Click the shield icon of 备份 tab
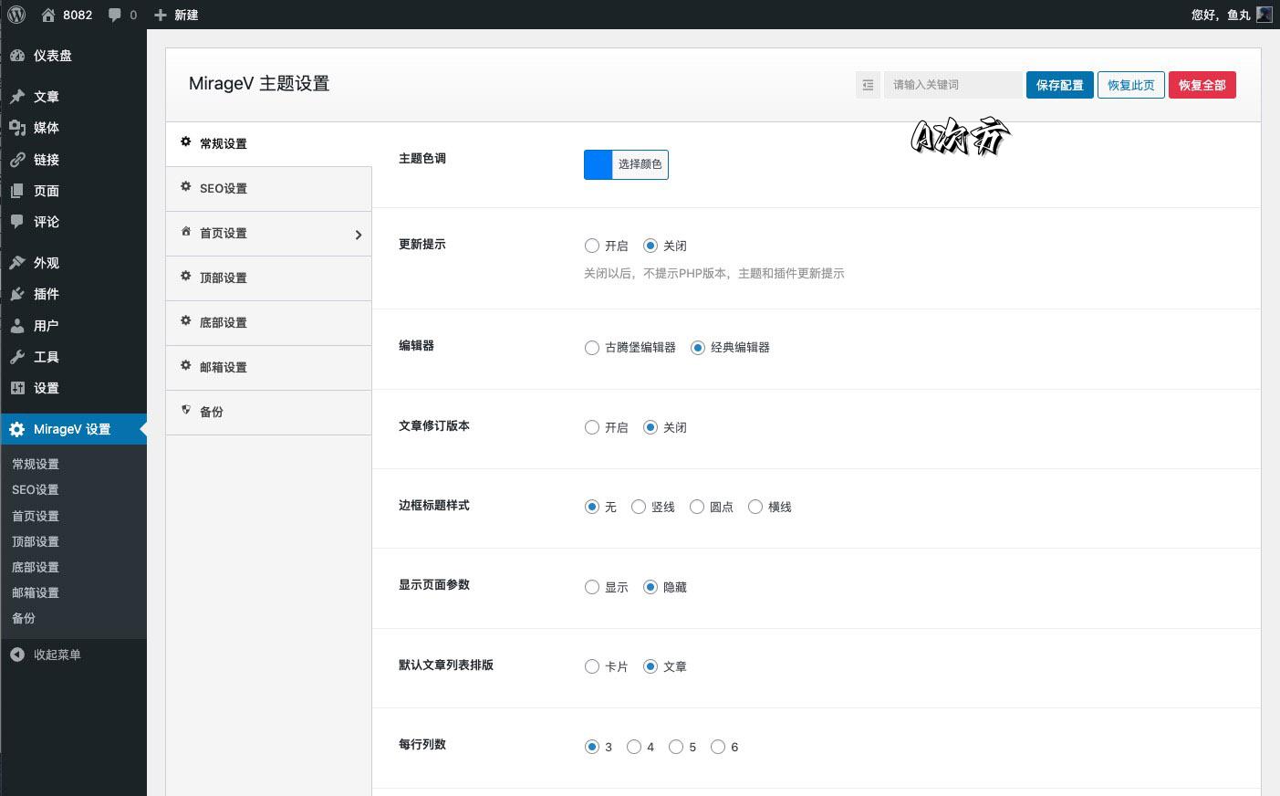The width and height of the screenshot is (1280, 796). [x=185, y=410]
